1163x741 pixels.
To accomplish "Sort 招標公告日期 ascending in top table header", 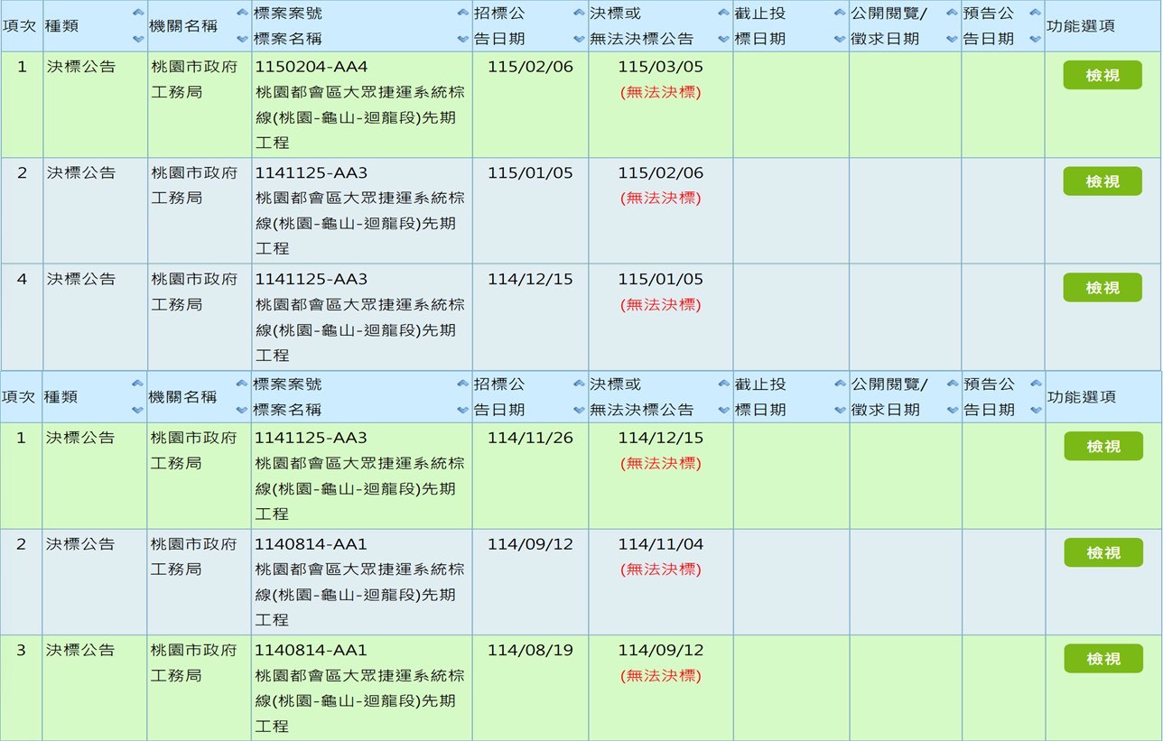I will coord(579,13).
